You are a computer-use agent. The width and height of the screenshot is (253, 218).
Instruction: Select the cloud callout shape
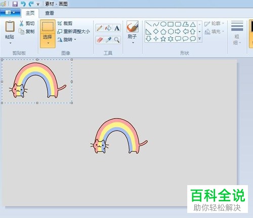click(x=193, y=39)
